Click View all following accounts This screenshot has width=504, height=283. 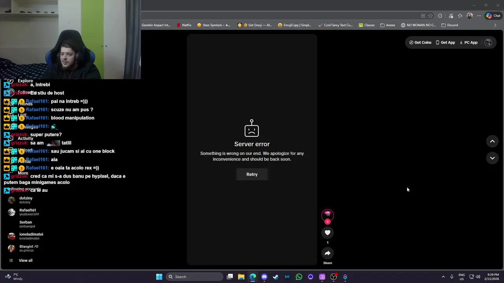tap(26, 261)
